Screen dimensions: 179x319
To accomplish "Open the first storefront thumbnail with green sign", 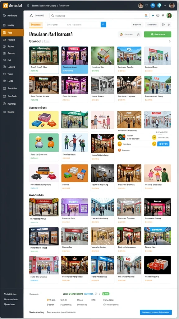I will click(x=44, y=55).
